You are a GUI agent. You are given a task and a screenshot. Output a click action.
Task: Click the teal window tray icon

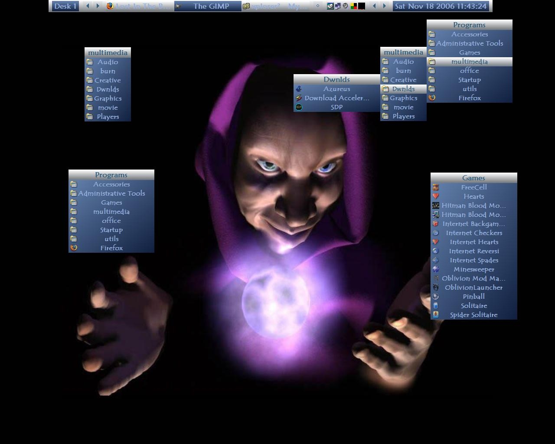(x=330, y=6)
